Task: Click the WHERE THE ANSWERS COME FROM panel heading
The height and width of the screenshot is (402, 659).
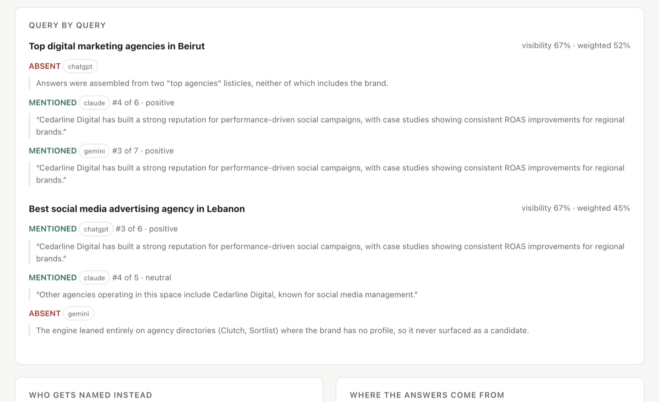Action: tap(427, 395)
